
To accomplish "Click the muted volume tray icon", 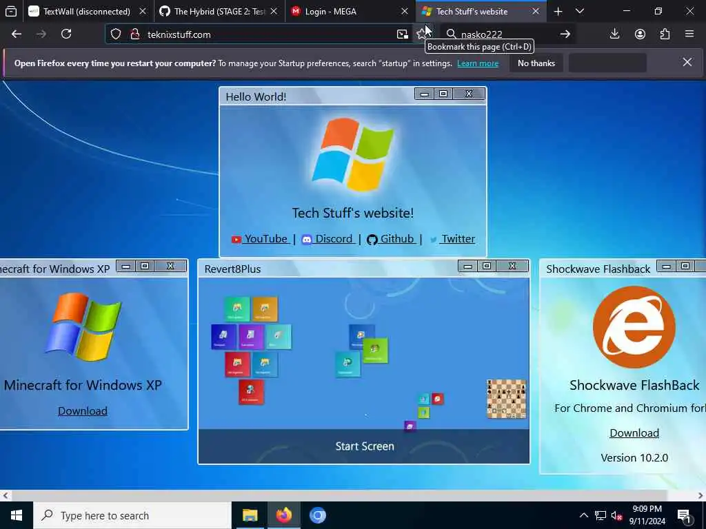I will click(x=617, y=515).
